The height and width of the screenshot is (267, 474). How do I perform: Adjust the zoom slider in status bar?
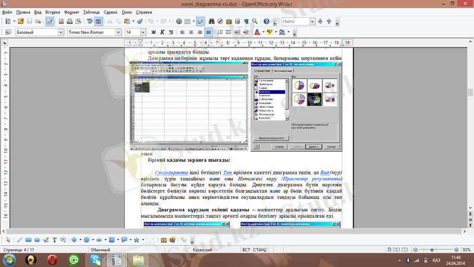coord(431,250)
